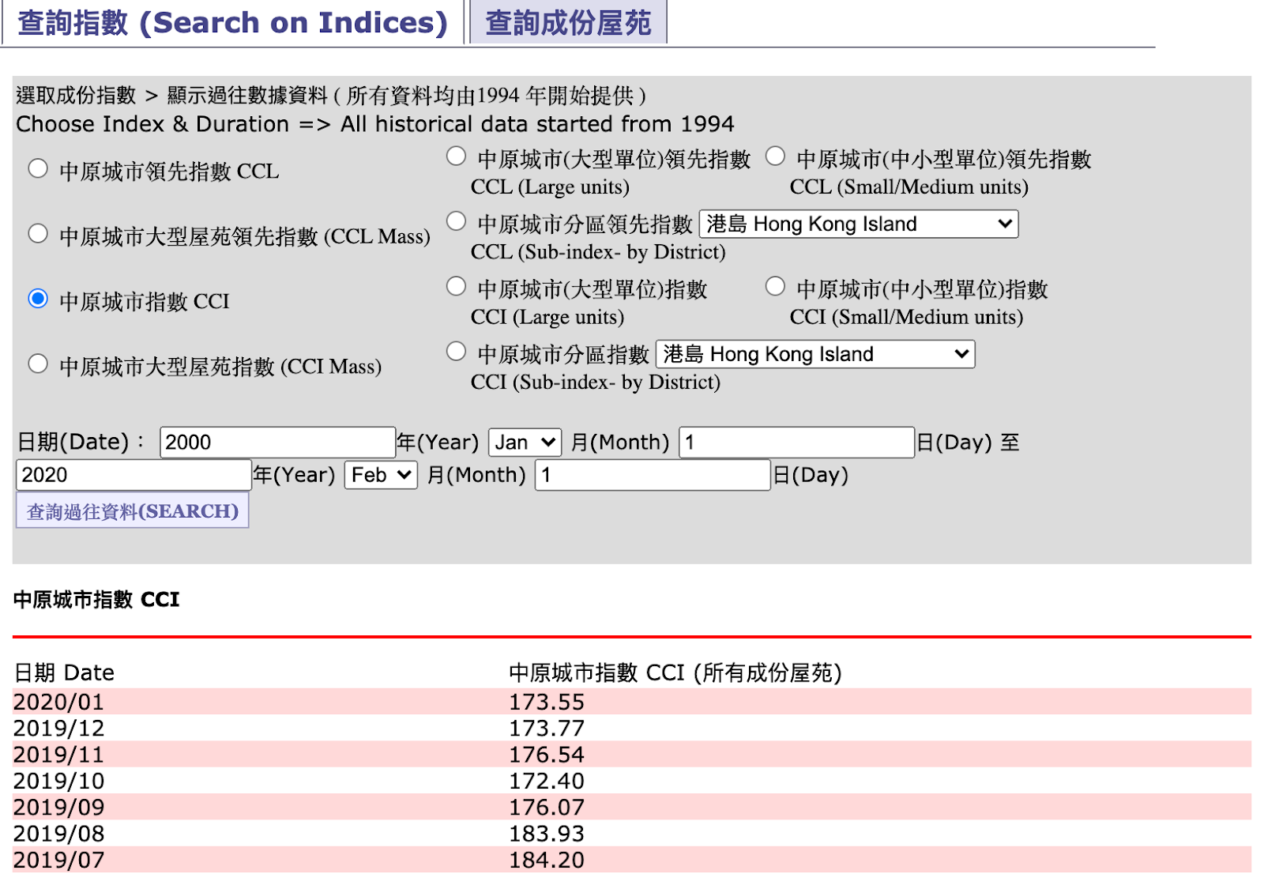Click the 172.40 index value
Image resolution: width=1264 pixels, height=874 pixels.
(x=547, y=781)
